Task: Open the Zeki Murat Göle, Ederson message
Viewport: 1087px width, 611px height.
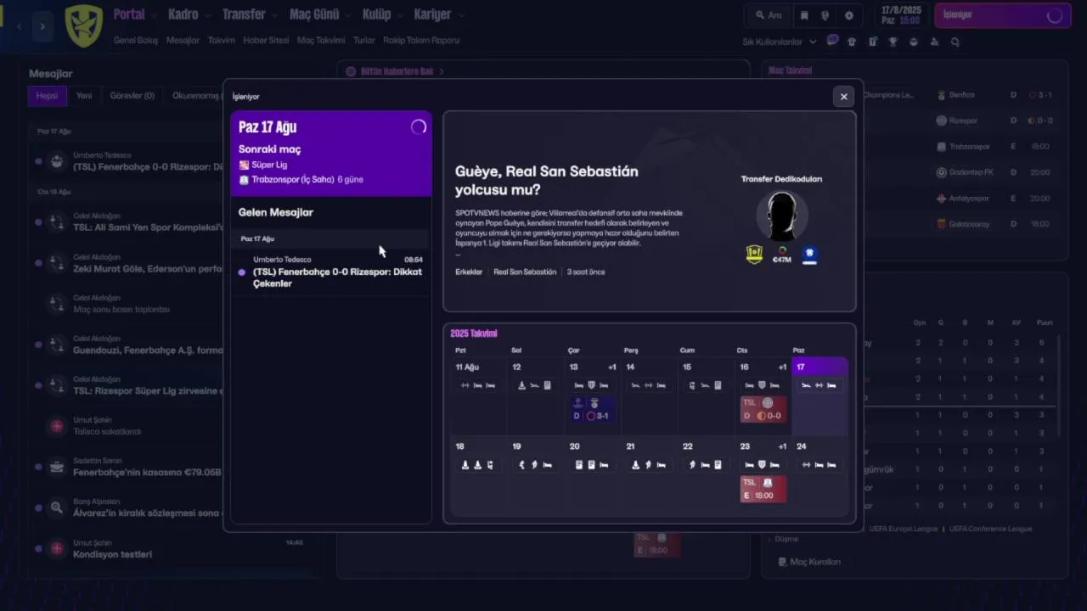Action: click(x=127, y=263)
